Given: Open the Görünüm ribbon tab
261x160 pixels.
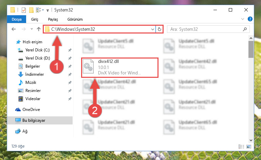Looking at the screenshot, I should [x=75, y=19].
